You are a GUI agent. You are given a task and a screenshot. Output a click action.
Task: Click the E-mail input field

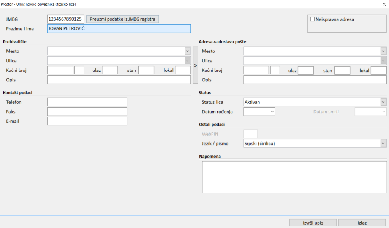coord(87,121)
